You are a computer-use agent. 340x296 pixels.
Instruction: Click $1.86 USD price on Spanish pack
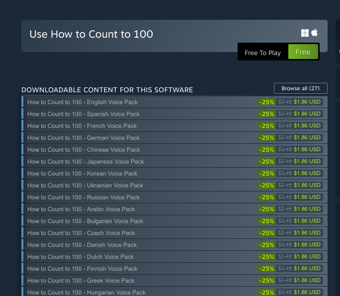tap(307, 114)
